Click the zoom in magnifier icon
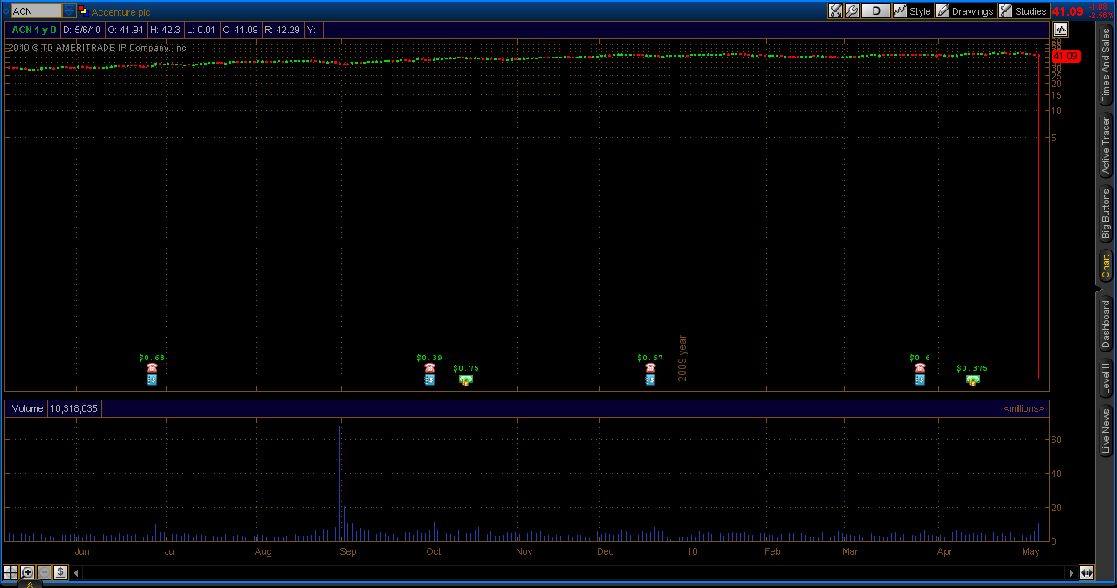Screen dimensions: 1117x588 pyautogui.click(x=27, y=572)
